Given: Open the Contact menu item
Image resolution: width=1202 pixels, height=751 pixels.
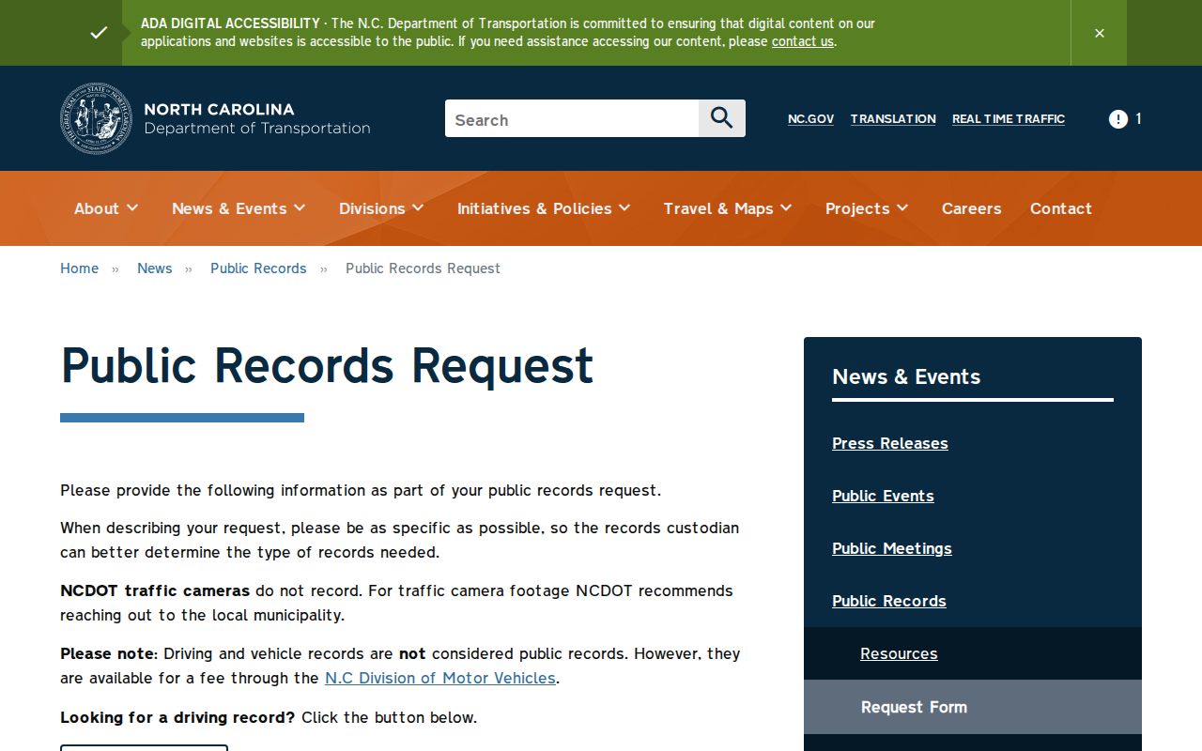Looking at the screenshot, I should tap(1060, 208).
